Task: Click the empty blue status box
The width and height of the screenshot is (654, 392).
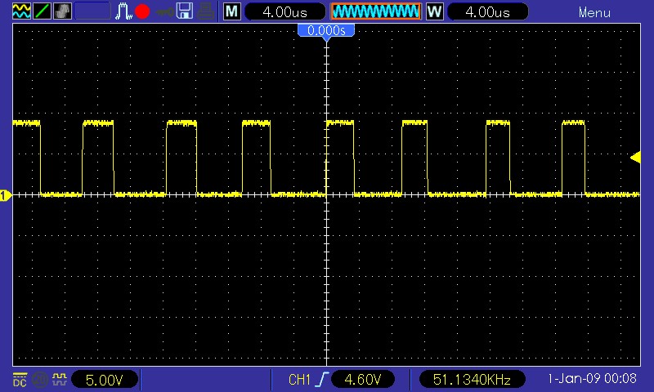Action: tap(92, 11)
